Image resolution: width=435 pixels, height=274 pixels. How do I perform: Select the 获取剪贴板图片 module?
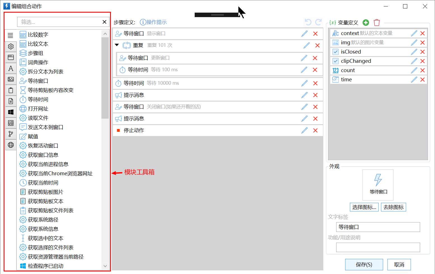click(x=41, y=192)
